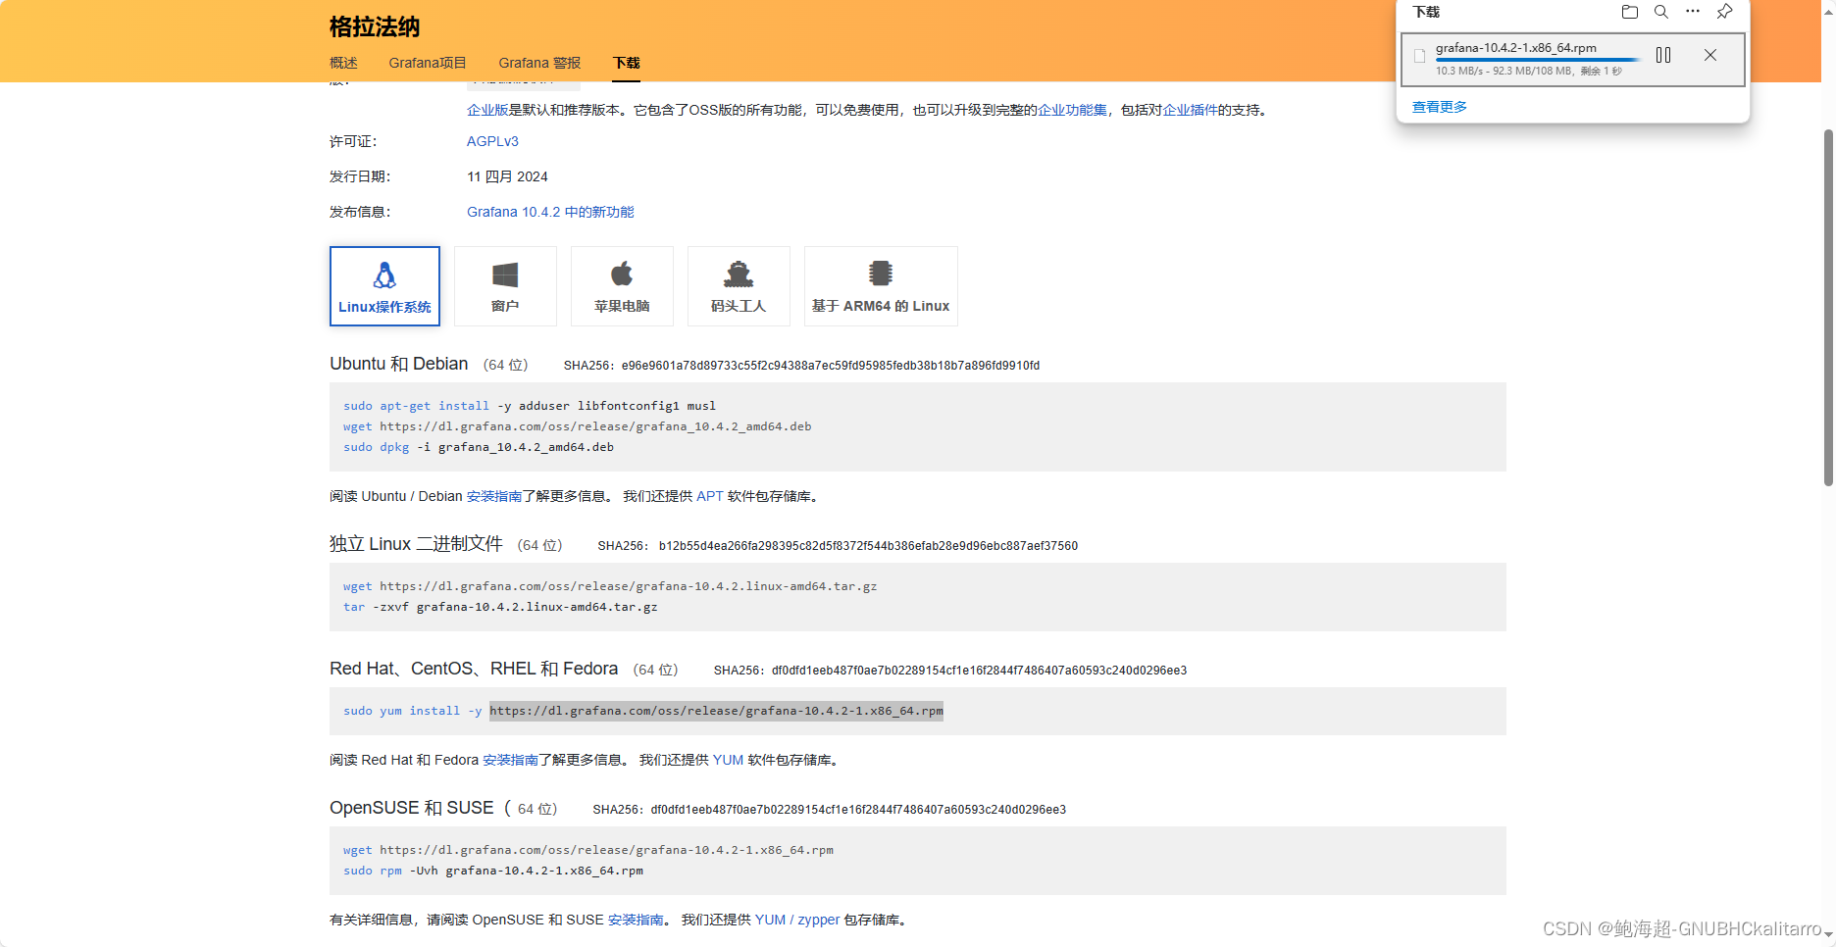
Task: Click the sudo rpm -Uvh command line
Action: [x=493, y=871]
